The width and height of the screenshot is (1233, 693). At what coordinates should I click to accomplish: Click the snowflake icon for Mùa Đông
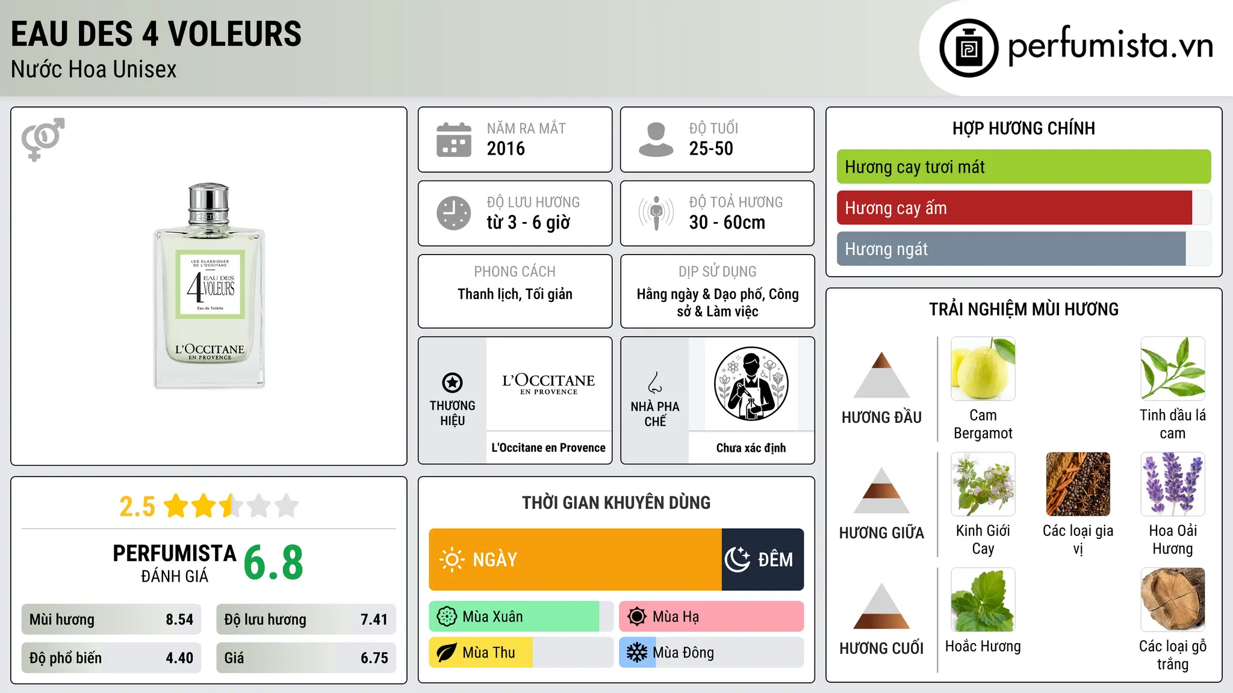pyautogui.click(x=637, y=653)
